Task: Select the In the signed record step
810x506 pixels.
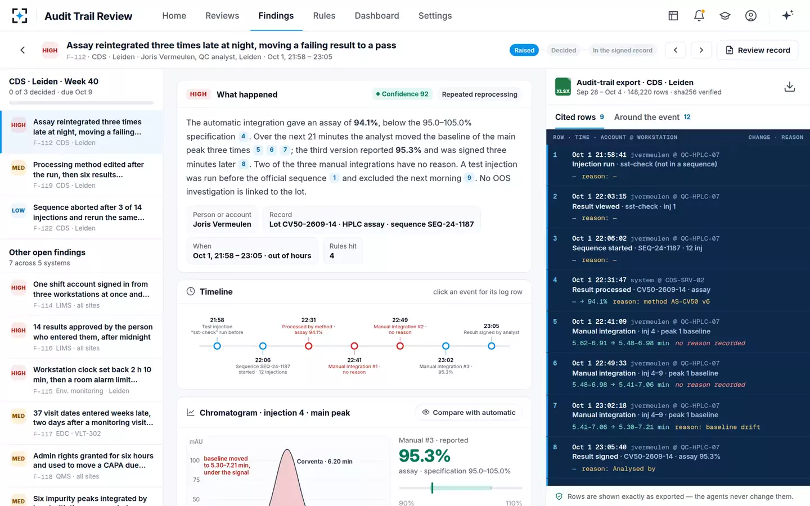Action: [x=622, y=50]
